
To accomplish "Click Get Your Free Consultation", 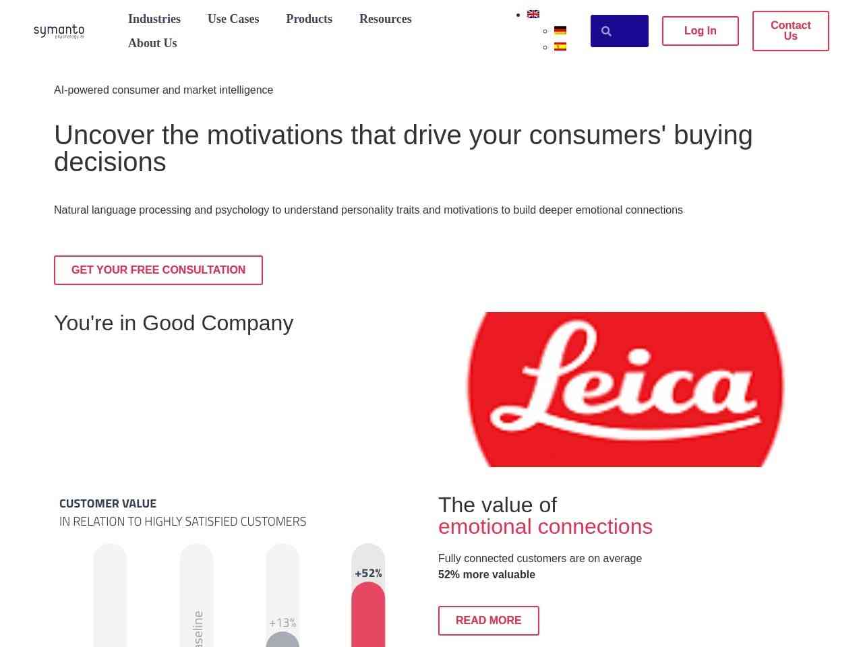I will click(158, 270).
